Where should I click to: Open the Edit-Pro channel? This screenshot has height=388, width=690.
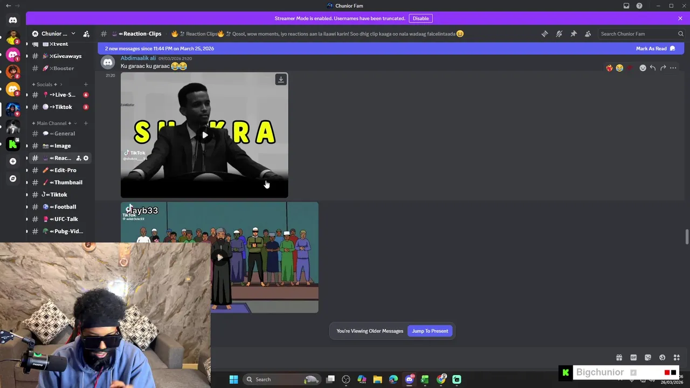pos(59,170)
